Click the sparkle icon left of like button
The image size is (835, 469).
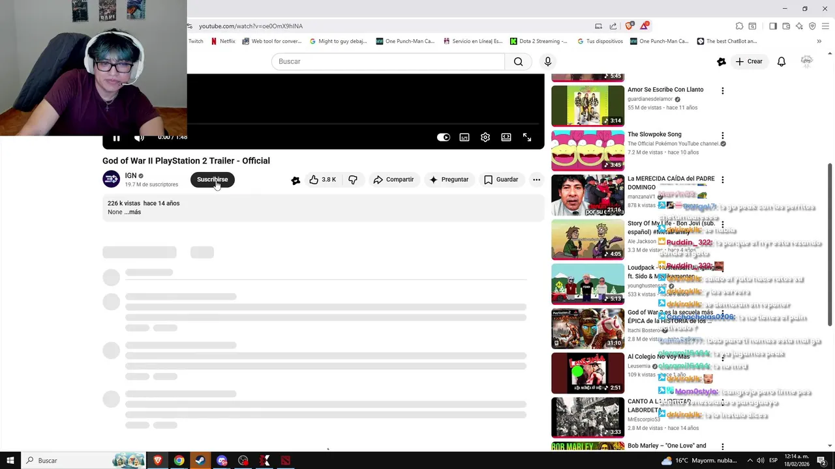[x=296, y=180]
